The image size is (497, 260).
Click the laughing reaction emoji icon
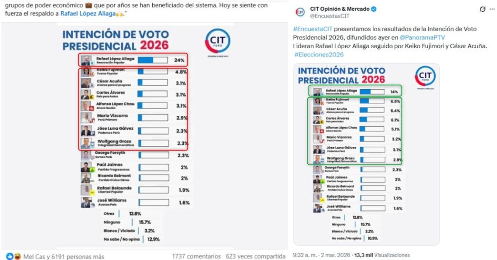click(x=11, y=256)
